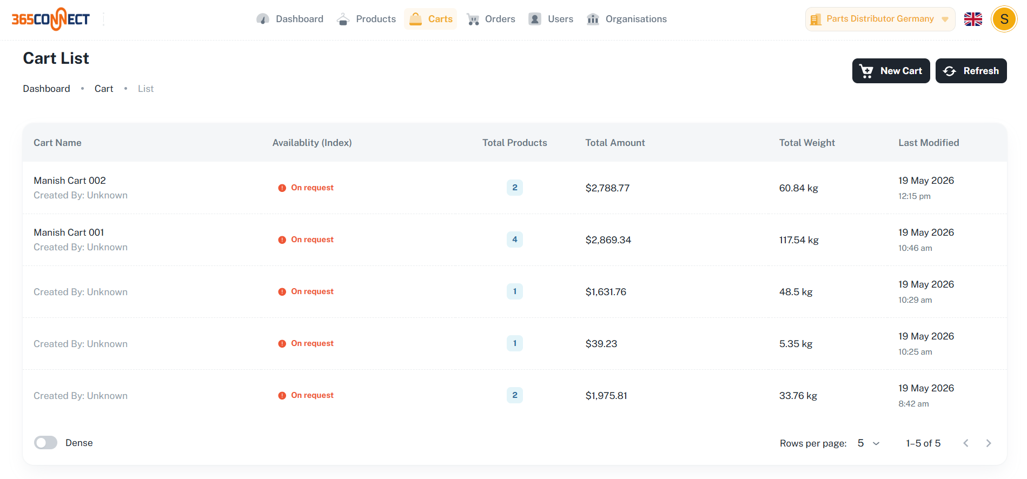Viewport: 1027px width, 479px height.
Task: Click the On request status for Manish Cart 002
Action: coord(312,188)
